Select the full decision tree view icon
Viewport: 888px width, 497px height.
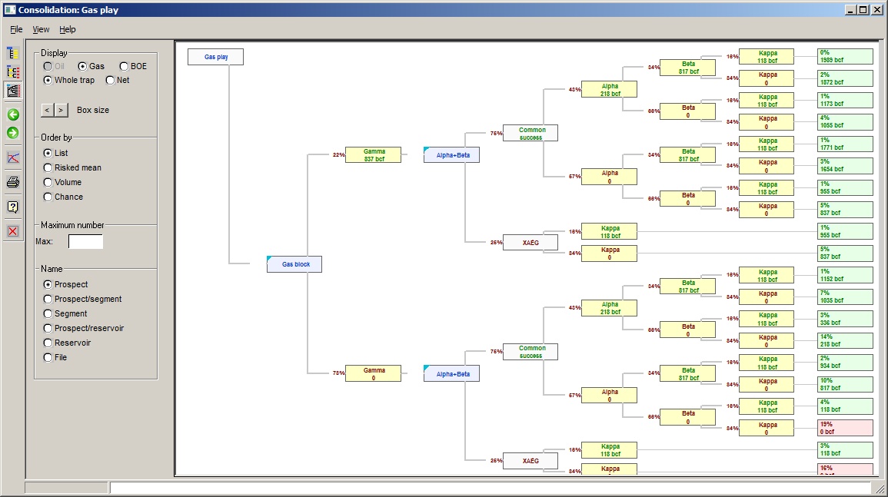(13, 90)
